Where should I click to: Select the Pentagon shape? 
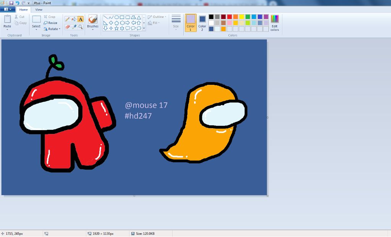116,23
